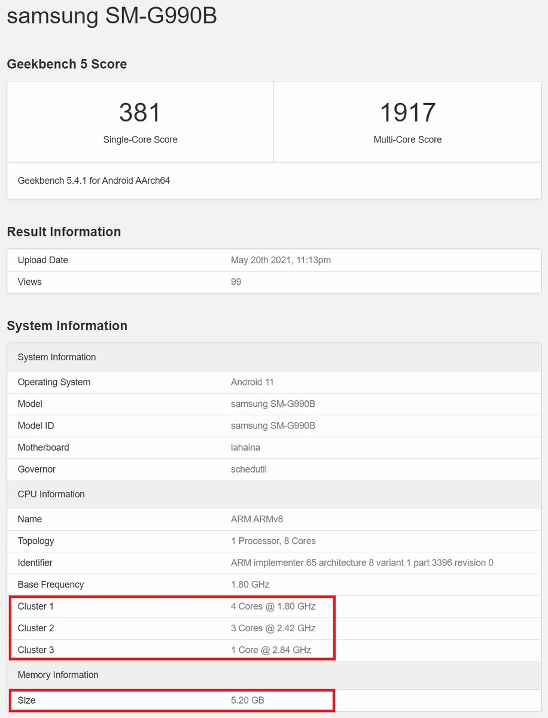Screen dimensions: 548x718
Task: Select the 'Android 11' value
Action: [252, 382]
